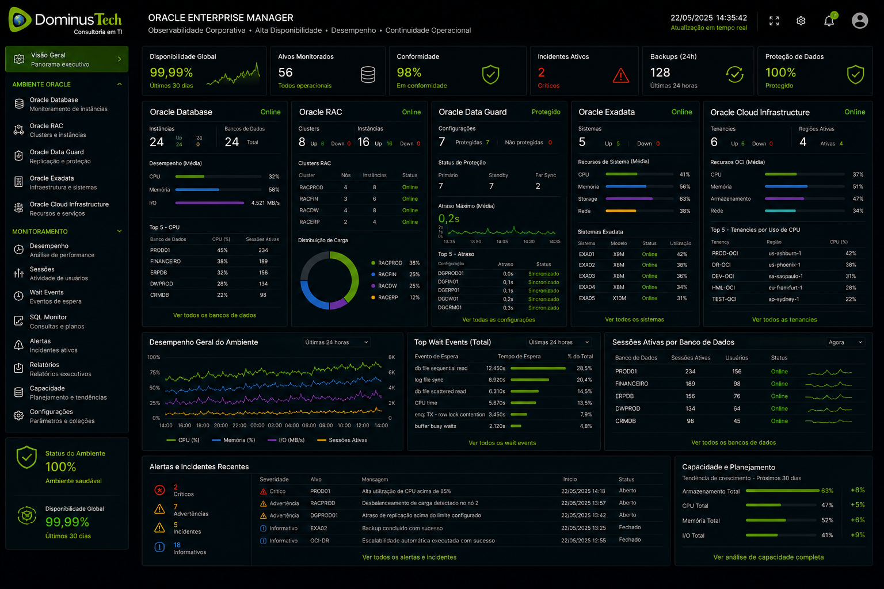Click the Proteção de Dados shield icon
Image resolution: width=884 pixels, height=589 pixels.
click(855, 74)
